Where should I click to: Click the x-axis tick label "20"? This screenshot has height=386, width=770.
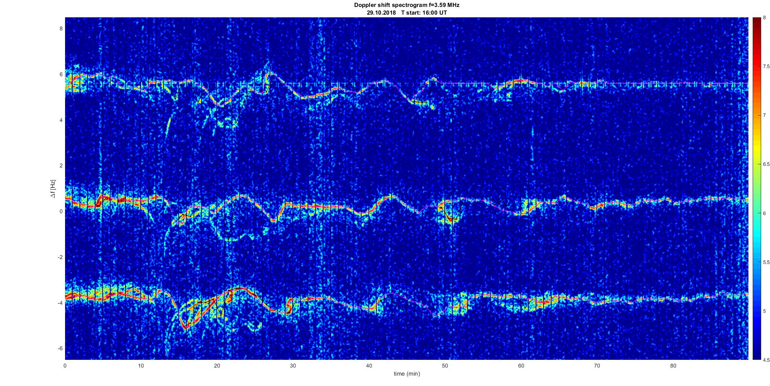(x=217, y=366)
